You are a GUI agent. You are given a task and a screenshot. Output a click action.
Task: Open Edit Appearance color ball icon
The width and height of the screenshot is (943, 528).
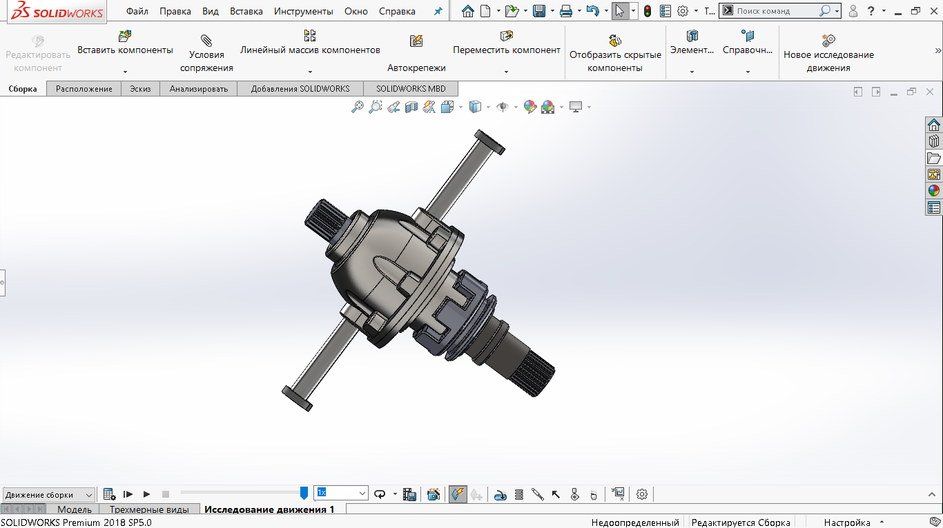[530, 107]
